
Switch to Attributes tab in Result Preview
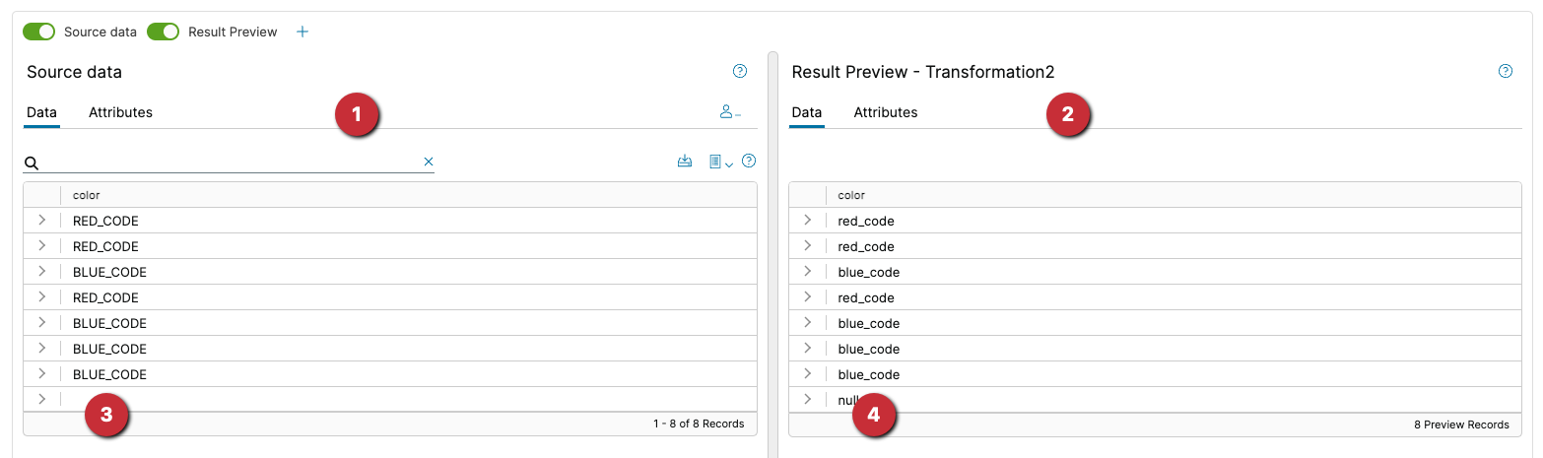(x=885, y=112)
